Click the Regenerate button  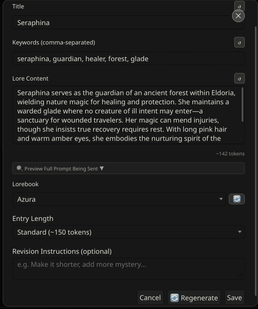click(194, 298)
